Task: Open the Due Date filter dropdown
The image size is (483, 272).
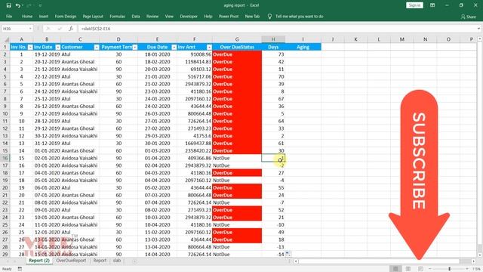Action: tap(174, 47)
